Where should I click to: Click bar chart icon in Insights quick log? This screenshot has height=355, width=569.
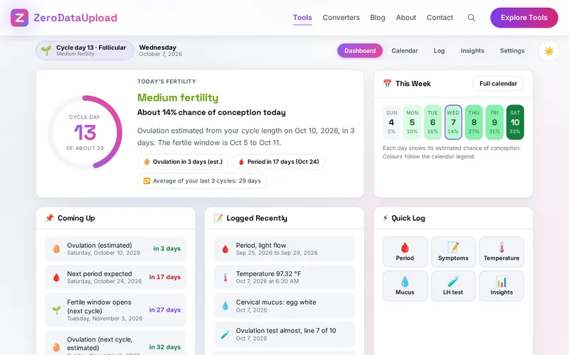coord(501,281)
